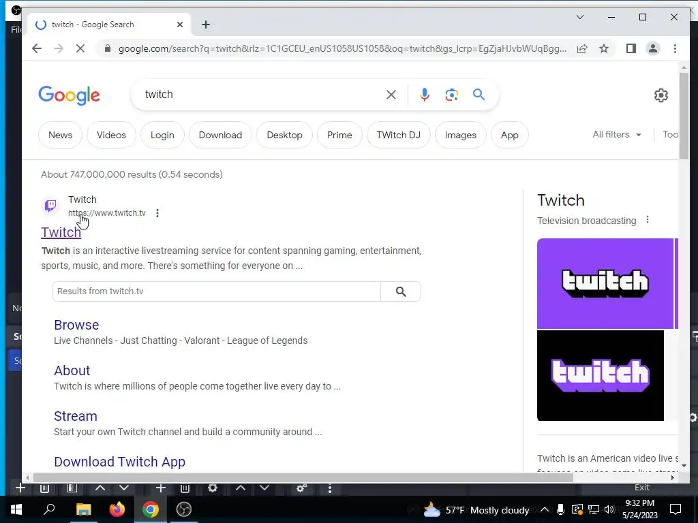698x523 pixels.
Task: Open the Stream sitelink
Action: tap(76, 416)
